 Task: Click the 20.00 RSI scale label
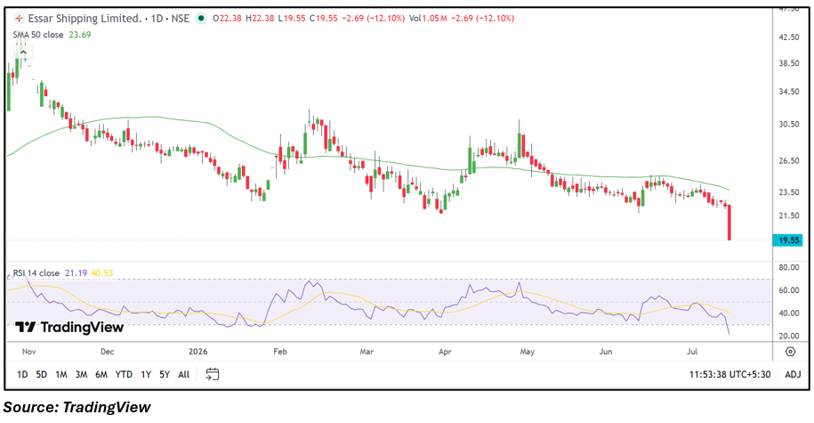point(789,337)
